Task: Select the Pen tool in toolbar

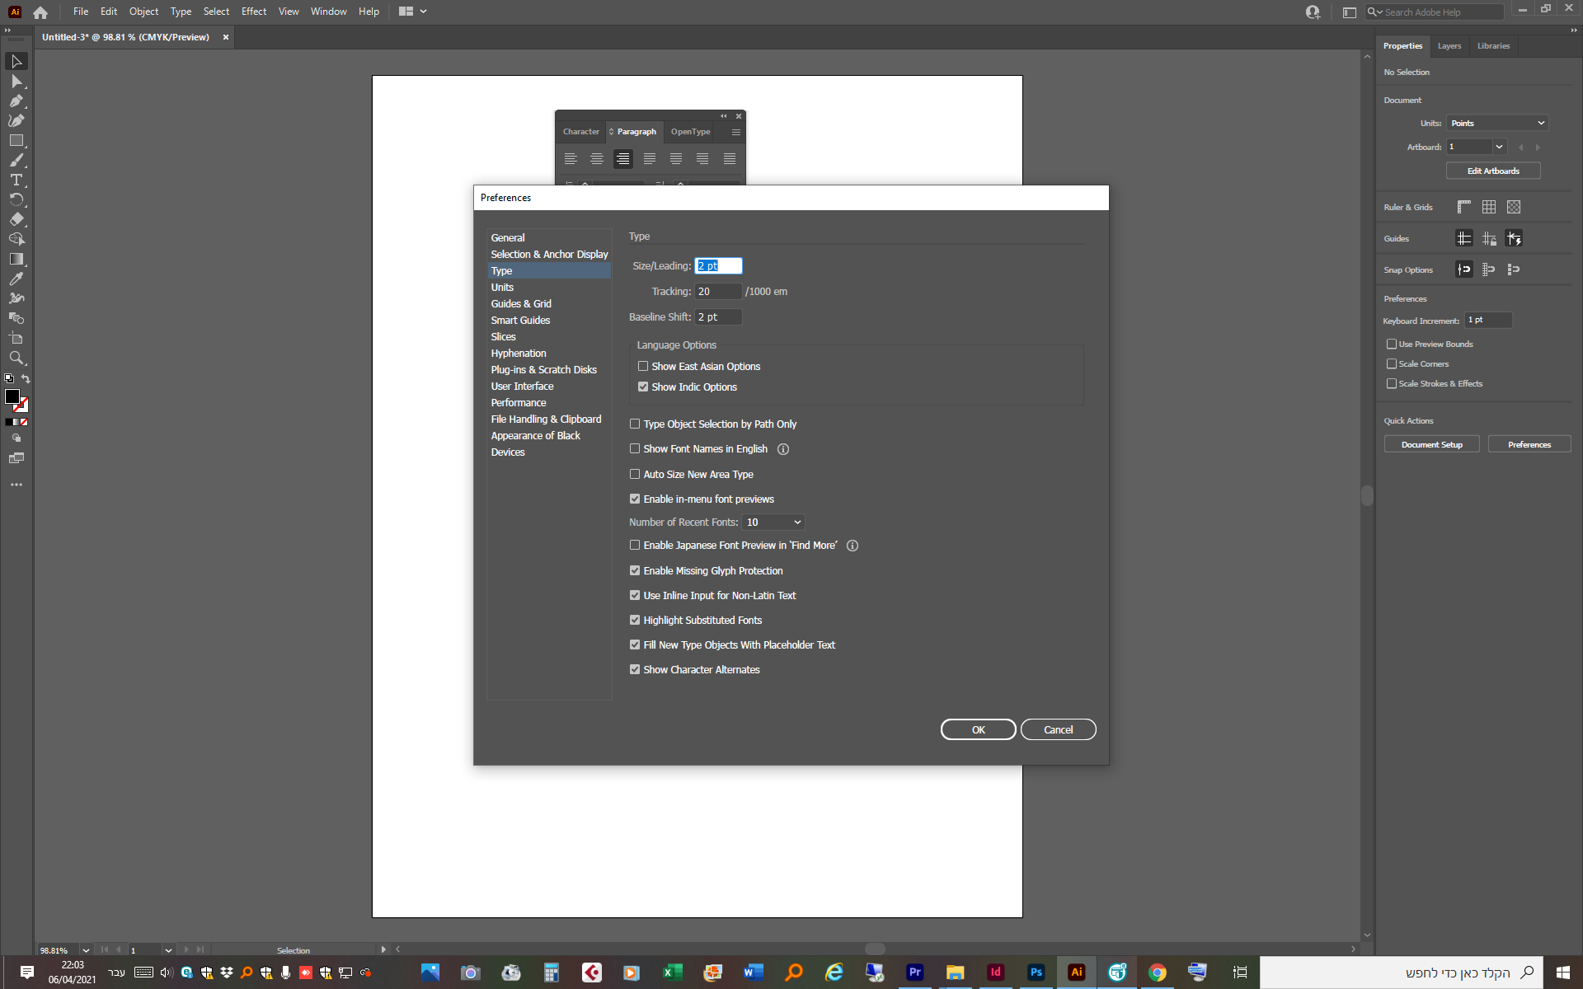Action: (x=16, y=101)
